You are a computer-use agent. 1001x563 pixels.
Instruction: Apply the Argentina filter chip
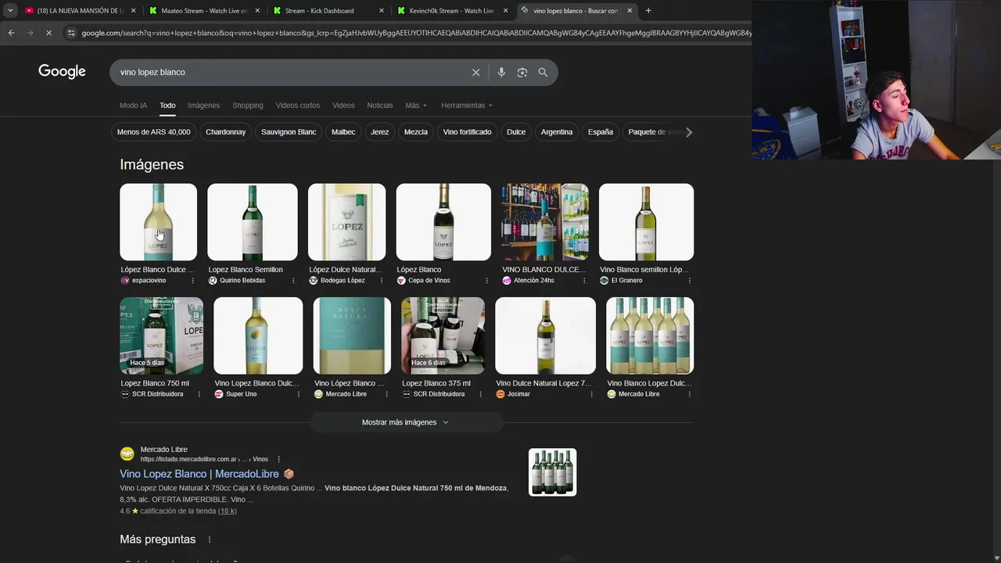[557, 132]
